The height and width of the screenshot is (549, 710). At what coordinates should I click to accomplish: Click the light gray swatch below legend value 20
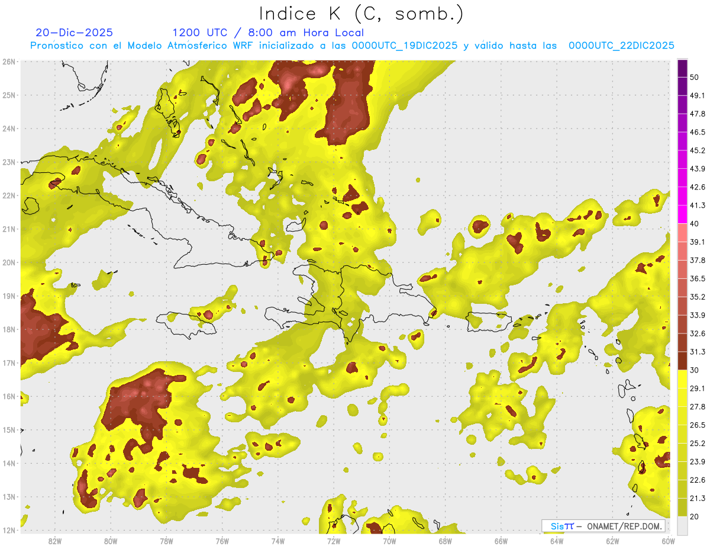(682, 525)
